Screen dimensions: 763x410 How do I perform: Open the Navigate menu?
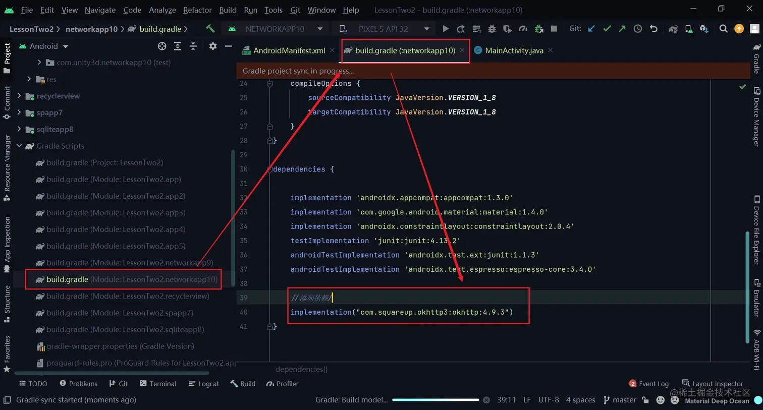coord(100,10)
